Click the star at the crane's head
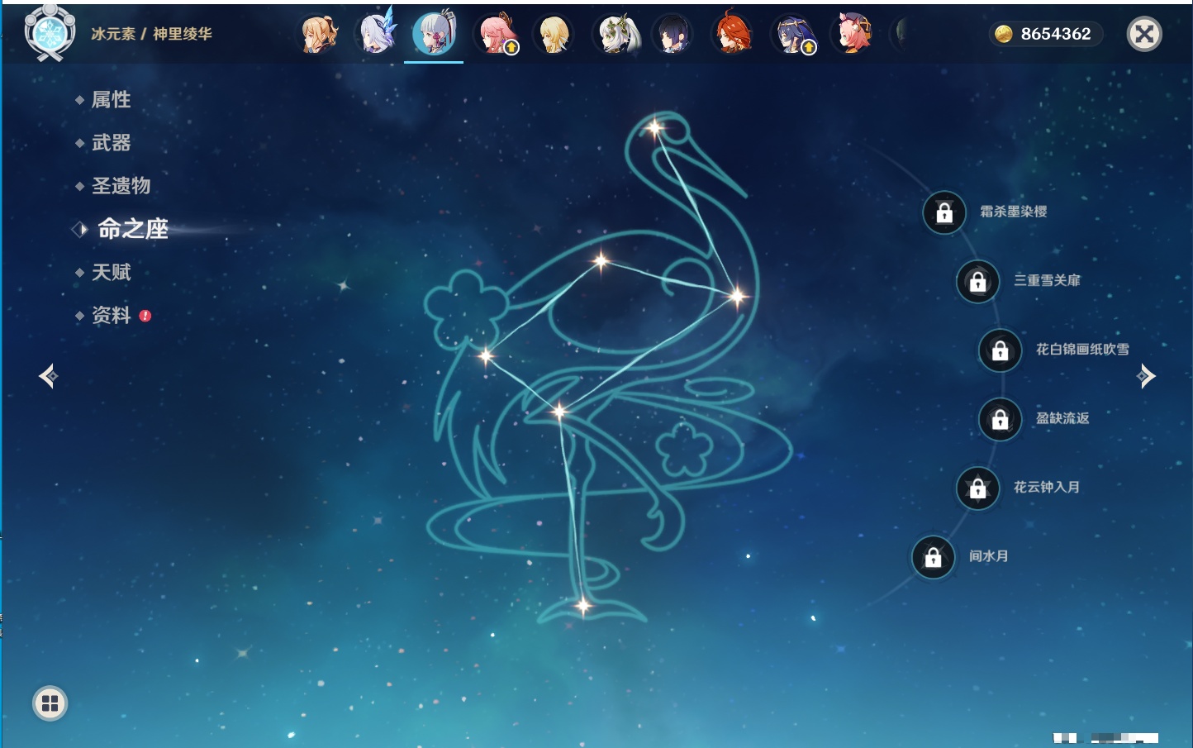The height and width of the screenshot is (748, 1193). (x=654, y=128)
